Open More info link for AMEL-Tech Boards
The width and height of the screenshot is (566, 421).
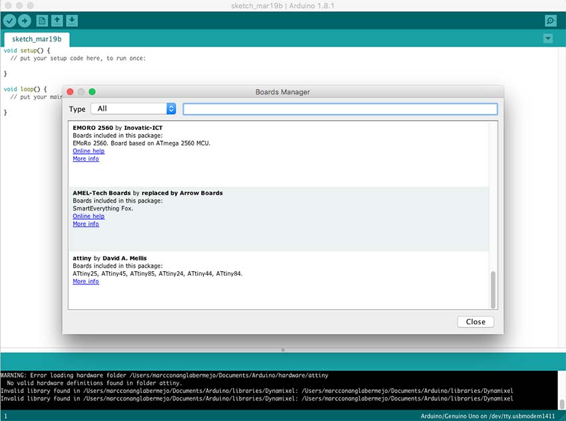click(85, 224)
